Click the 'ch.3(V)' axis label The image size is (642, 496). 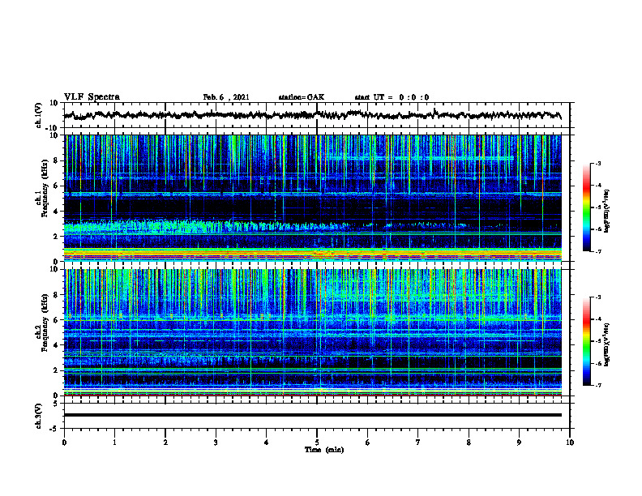tap(39, 416)
